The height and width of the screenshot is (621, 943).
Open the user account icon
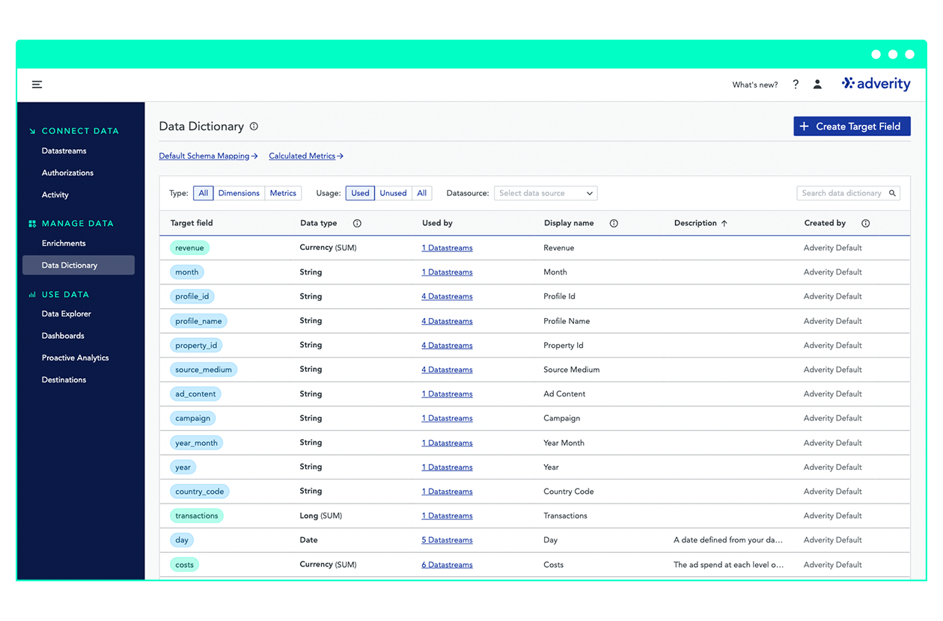817,84
